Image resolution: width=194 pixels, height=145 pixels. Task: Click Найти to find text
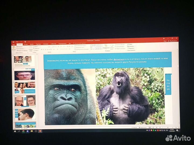click(130, 44)
